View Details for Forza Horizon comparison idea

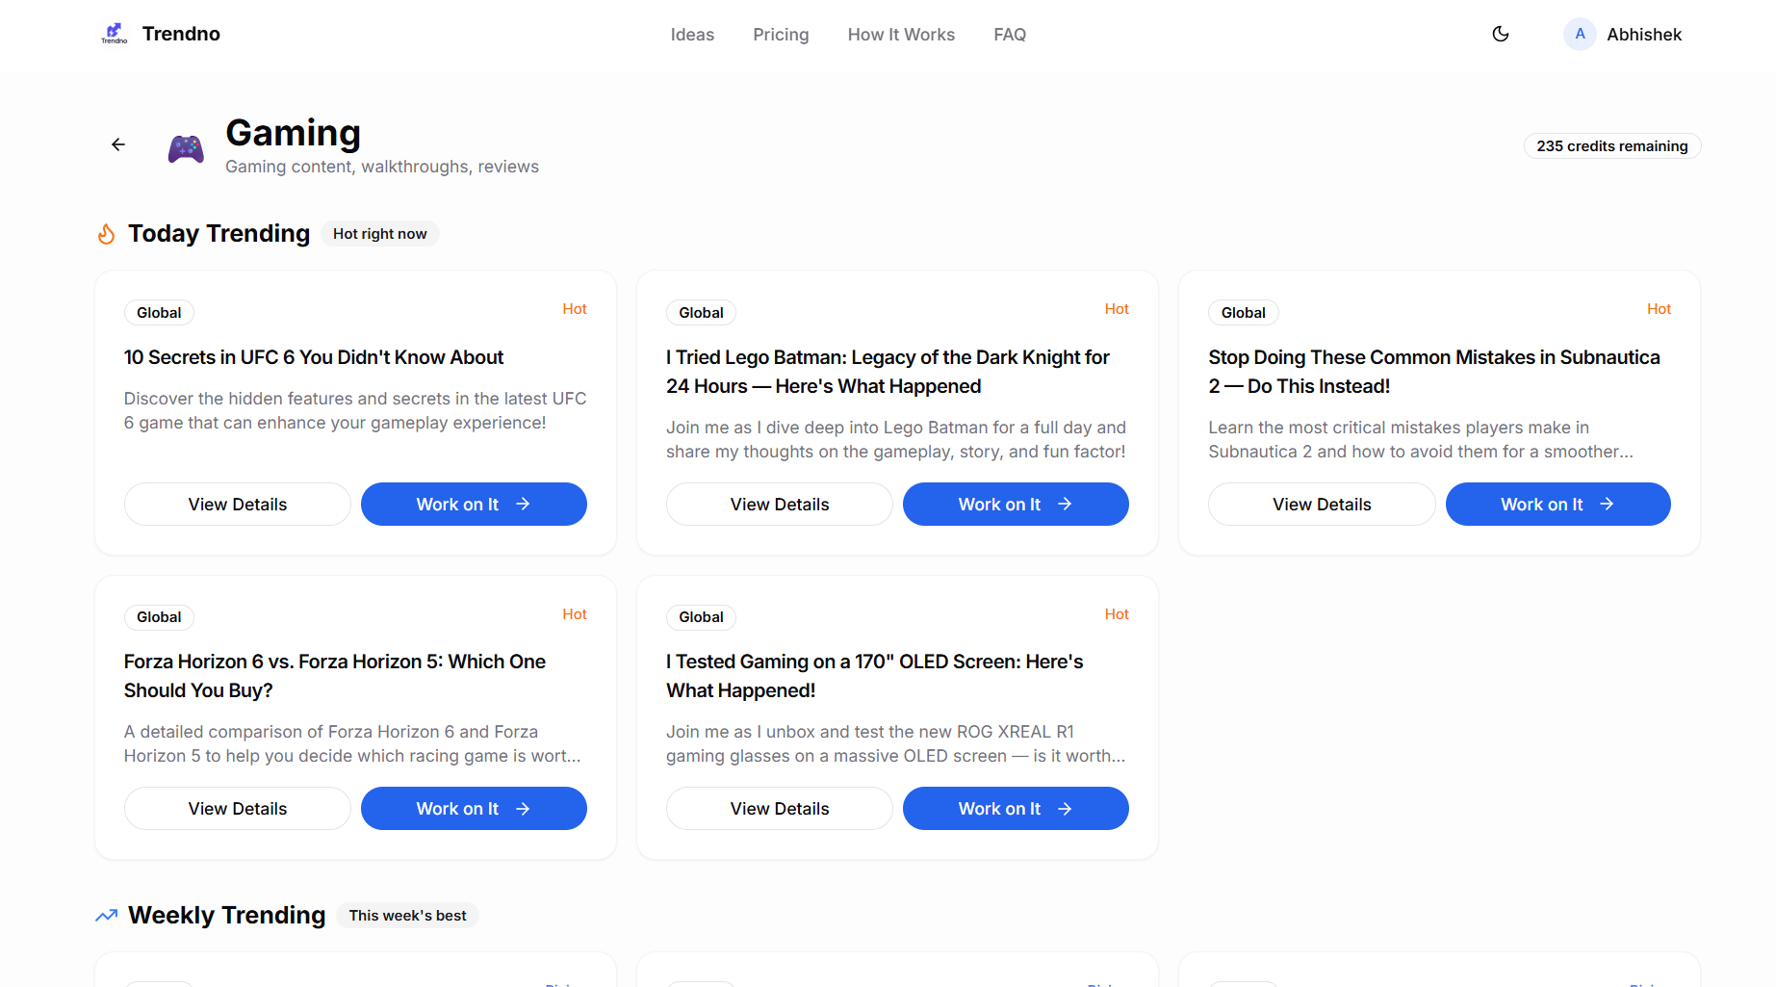238,809
